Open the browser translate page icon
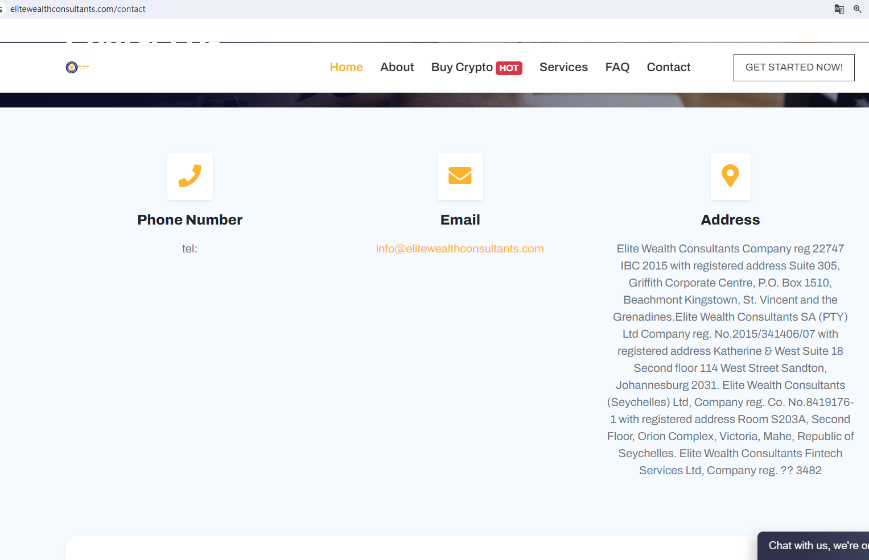This screenshot has width=869, height=560. [x=839, y=9]
